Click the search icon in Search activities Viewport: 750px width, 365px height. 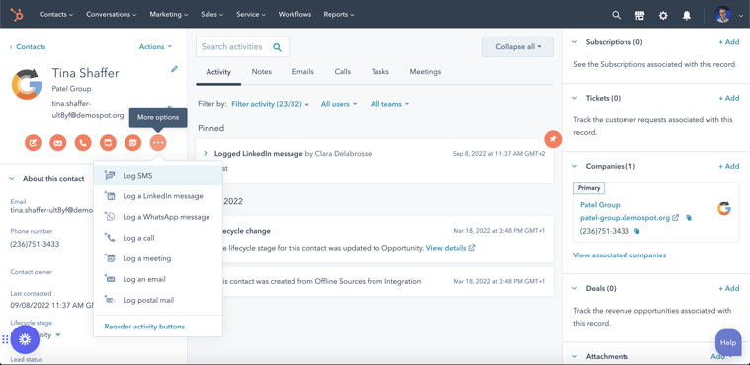277,46
